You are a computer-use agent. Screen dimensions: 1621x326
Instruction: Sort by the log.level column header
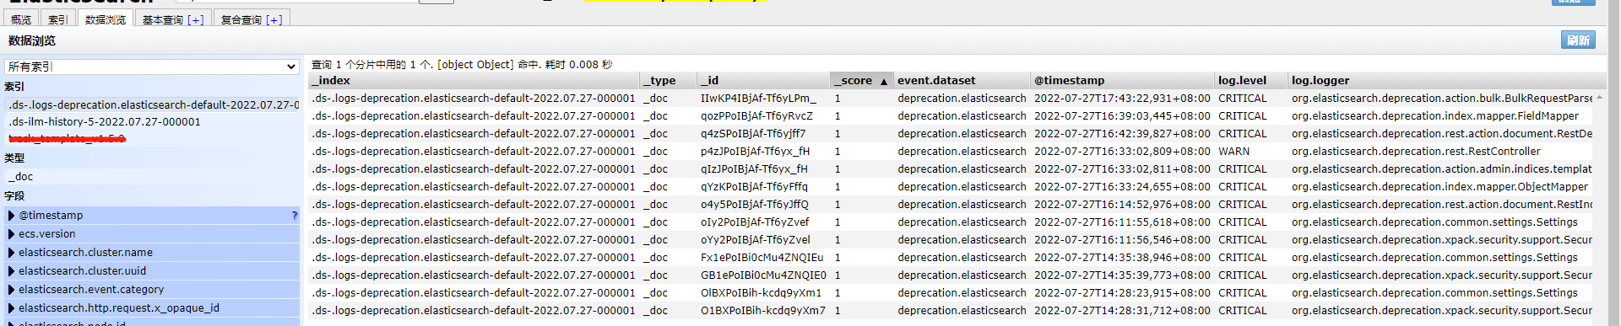(x=1251, y=81)
